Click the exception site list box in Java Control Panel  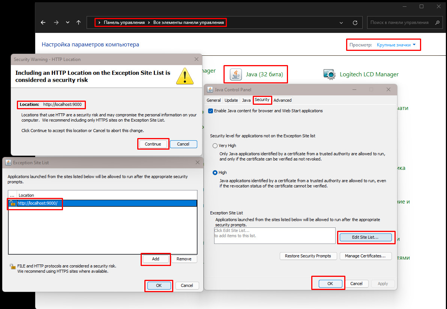(x=275, y=236)
